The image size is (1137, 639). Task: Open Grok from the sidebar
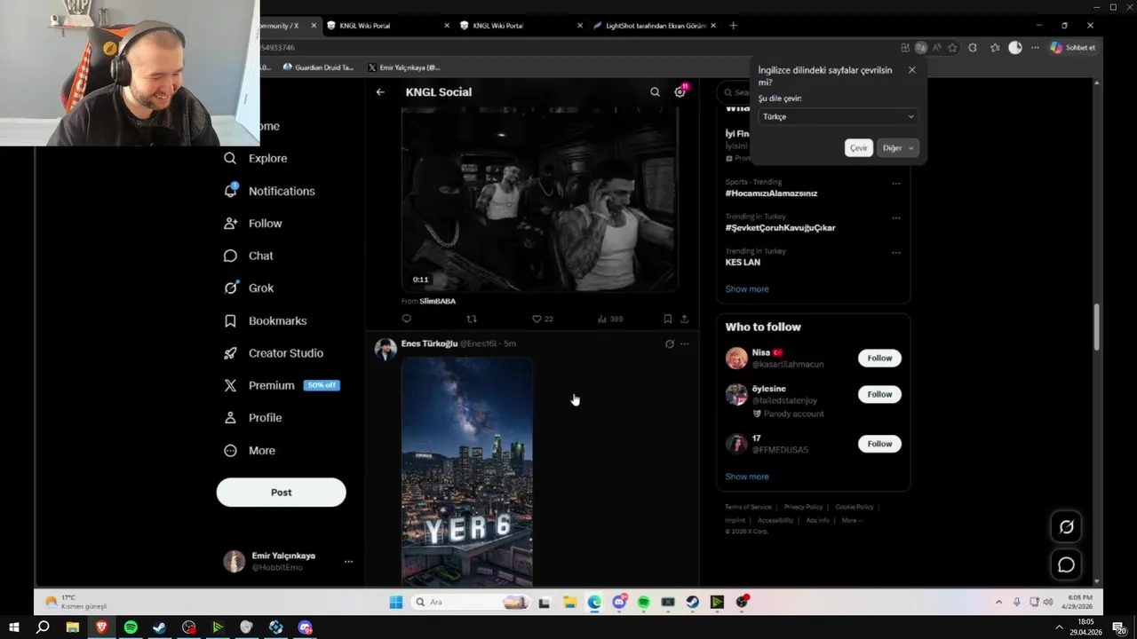(x=249, y=288)
